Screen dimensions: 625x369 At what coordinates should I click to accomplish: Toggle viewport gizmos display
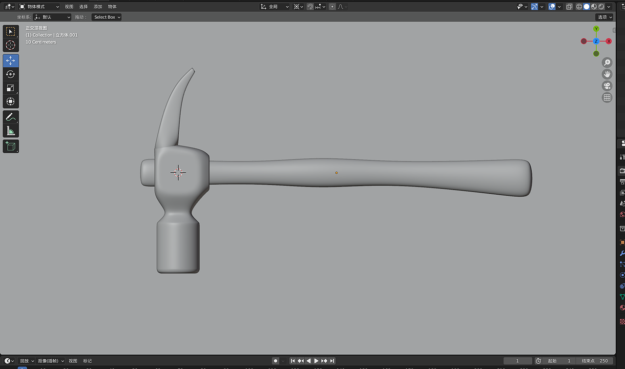[x=535, y=7]
